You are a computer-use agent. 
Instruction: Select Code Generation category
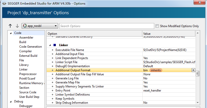coord(30,47)
